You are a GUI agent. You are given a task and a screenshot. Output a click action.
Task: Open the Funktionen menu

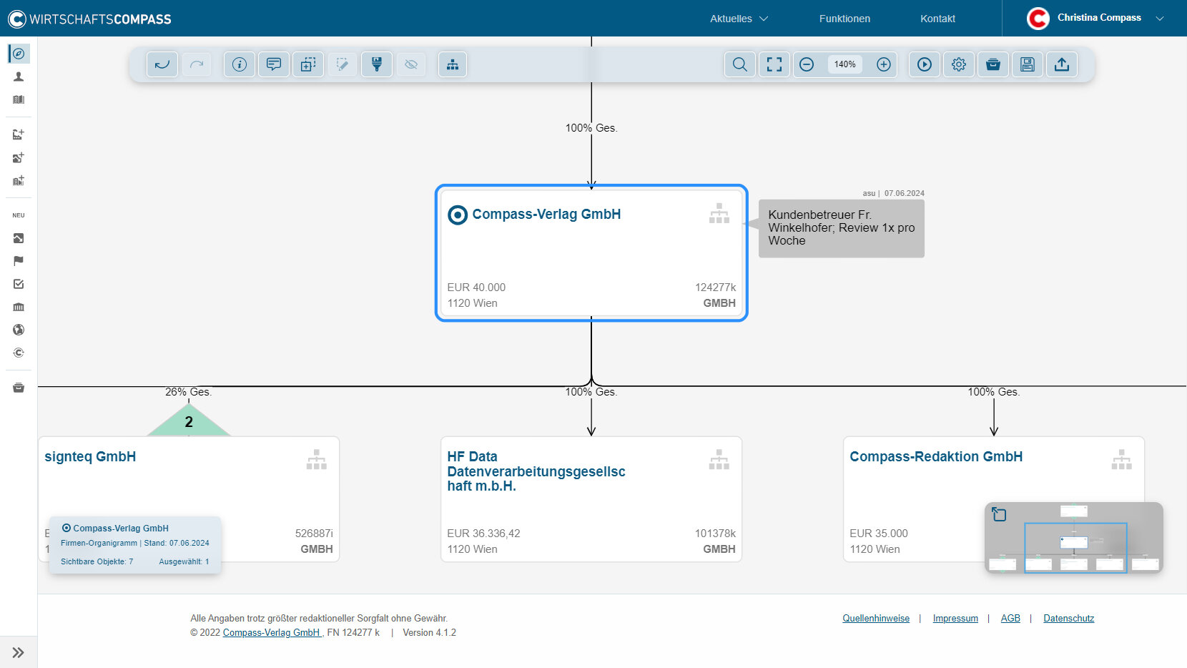tap(844, 19)
